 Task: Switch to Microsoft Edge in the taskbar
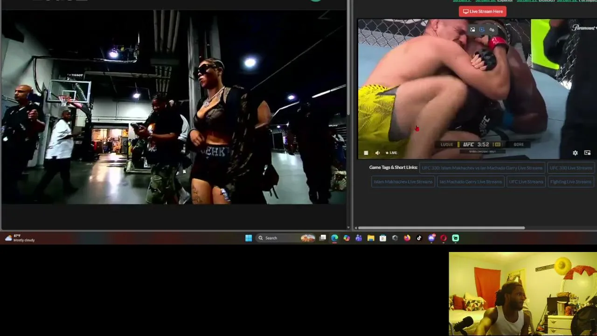tap(334, 238)
